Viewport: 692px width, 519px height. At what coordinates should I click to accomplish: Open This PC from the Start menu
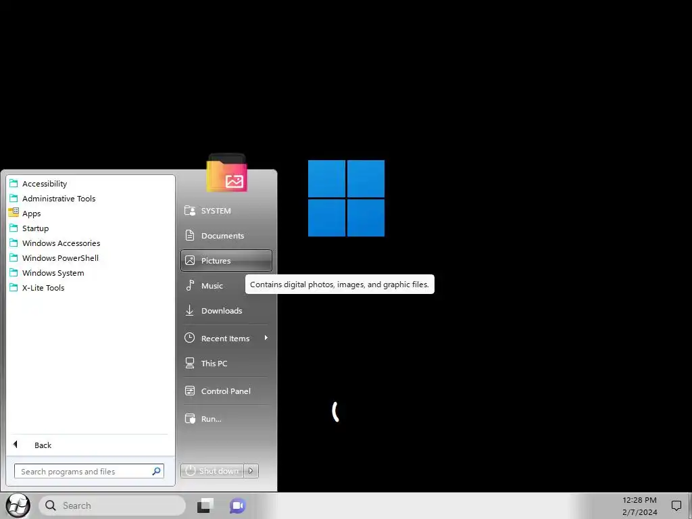pos(226,363)
